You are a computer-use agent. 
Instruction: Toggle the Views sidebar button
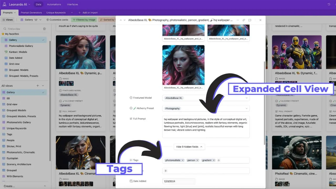[x=7, y=20]
